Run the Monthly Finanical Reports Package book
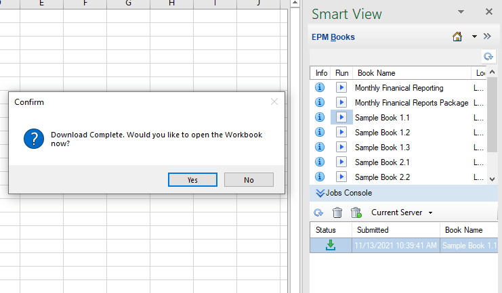The height and width of the screenshot is (293, 502). click(341, 102)
